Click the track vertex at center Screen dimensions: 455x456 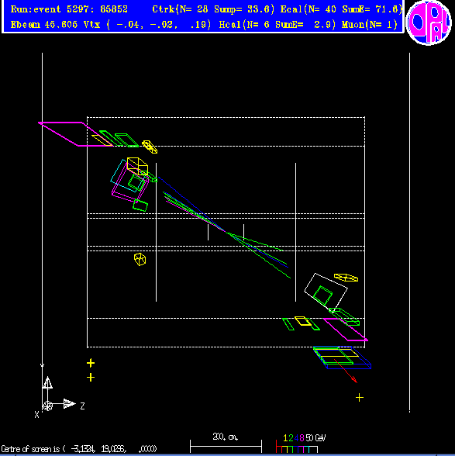click(226, 232)
